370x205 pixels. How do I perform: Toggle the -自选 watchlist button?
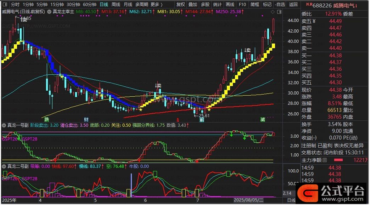280,5
